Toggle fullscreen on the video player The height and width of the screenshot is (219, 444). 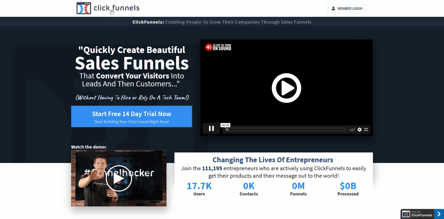366,130
